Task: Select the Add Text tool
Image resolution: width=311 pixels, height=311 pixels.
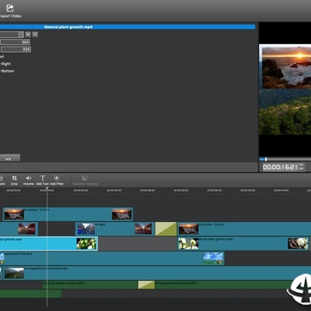Action: click(42, 180)
